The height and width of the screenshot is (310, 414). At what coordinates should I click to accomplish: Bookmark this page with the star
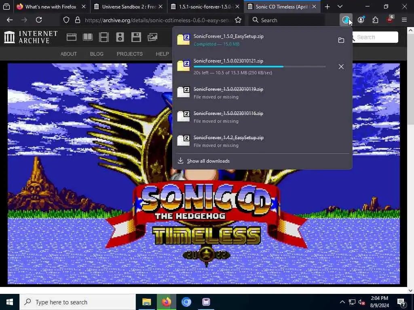(238, 20)
